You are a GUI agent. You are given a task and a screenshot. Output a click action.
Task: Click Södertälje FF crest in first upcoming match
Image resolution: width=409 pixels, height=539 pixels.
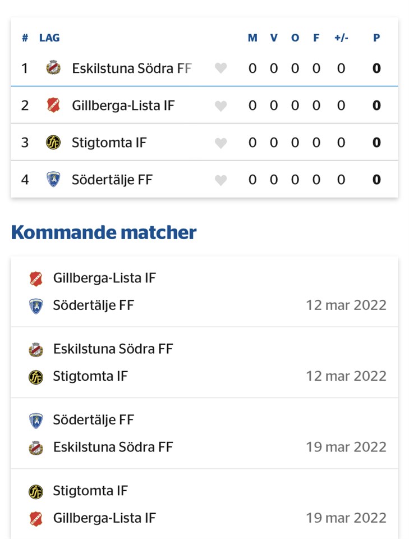point(36,305)
